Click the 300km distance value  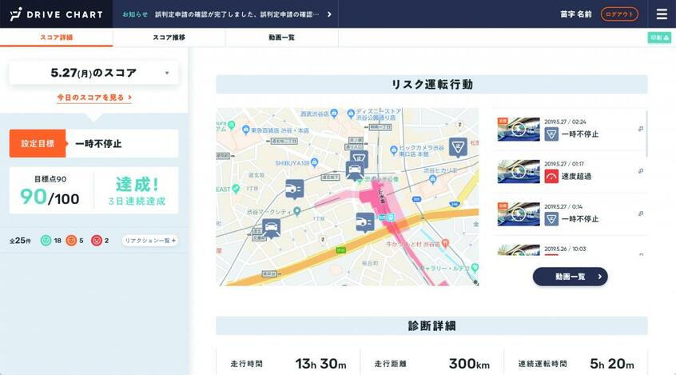coord(469,364)
